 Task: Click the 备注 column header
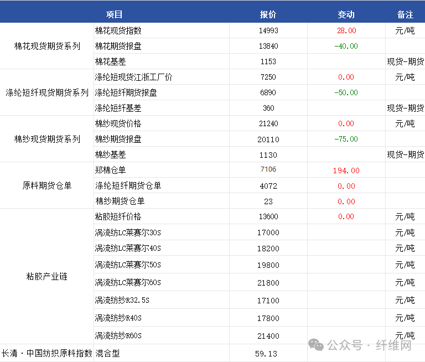(405, 14)
